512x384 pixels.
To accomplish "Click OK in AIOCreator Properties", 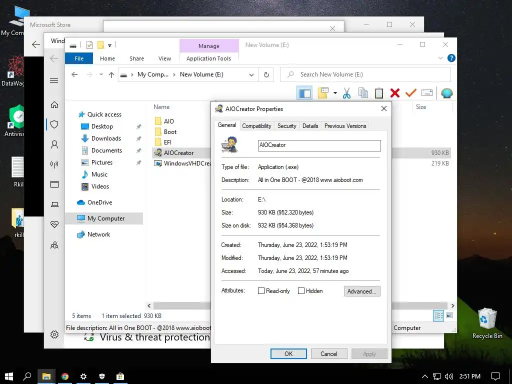I will (288, 353).
